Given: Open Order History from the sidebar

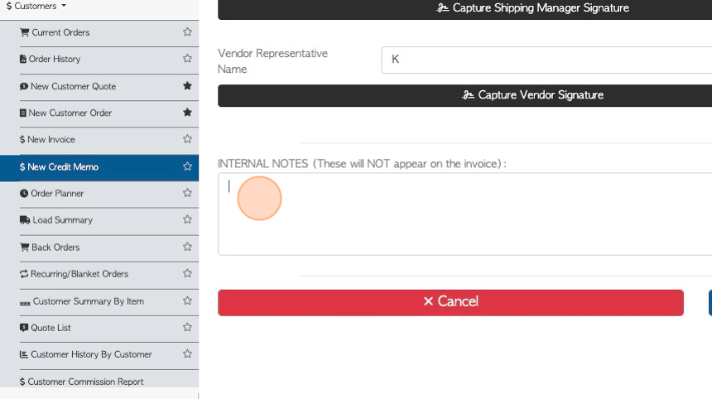Looking at the screenshot, I should click(x=50, y=59).
